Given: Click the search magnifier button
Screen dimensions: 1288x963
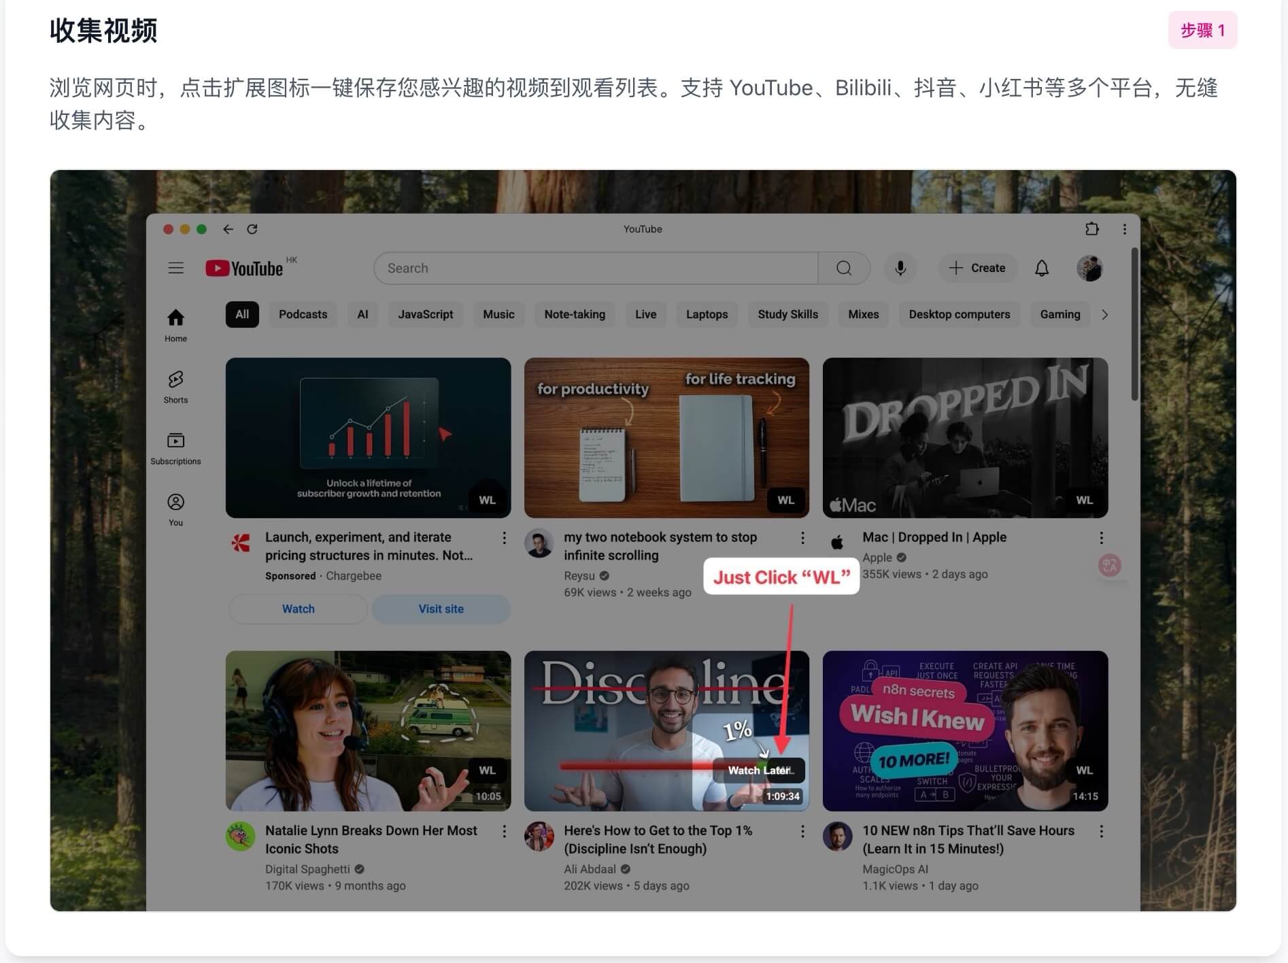Looking at the screenshot, I should pyautogui.click(x=844, y=268).
